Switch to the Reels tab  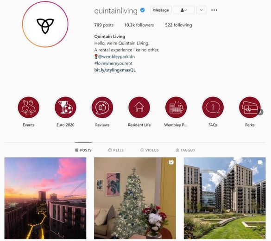pyautogui.click(x=116, y=150)
